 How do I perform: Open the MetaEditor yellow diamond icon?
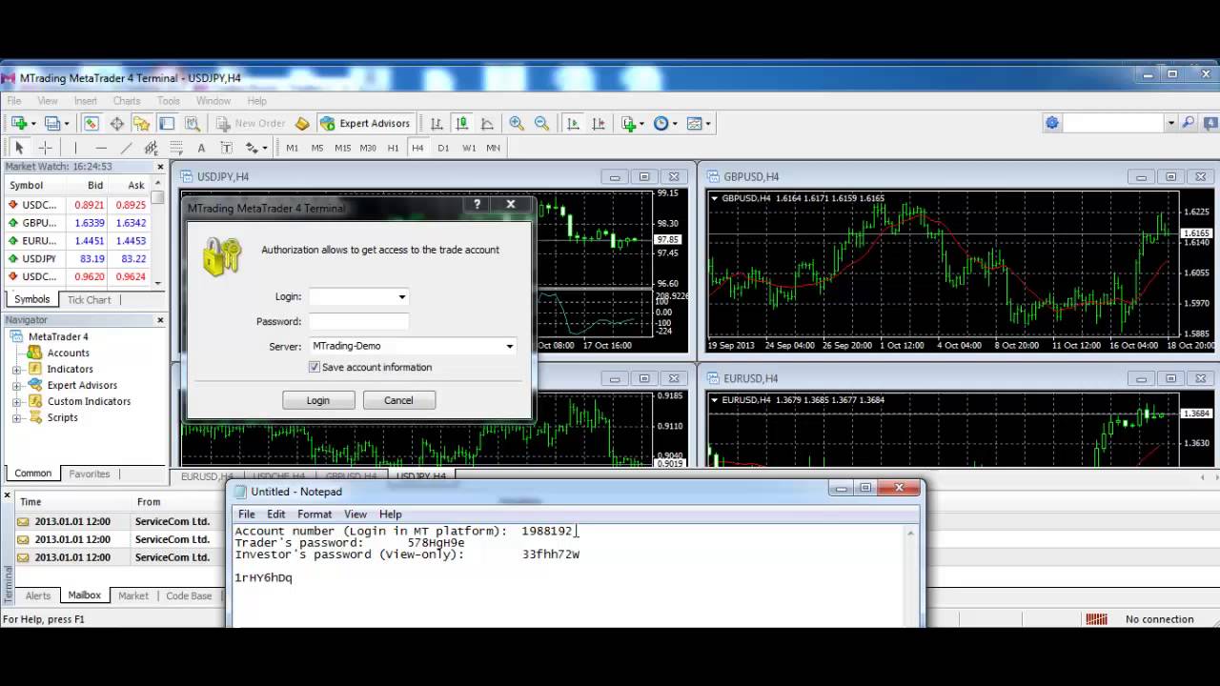302,123
